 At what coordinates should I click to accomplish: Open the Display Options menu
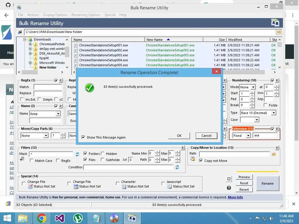55,15
